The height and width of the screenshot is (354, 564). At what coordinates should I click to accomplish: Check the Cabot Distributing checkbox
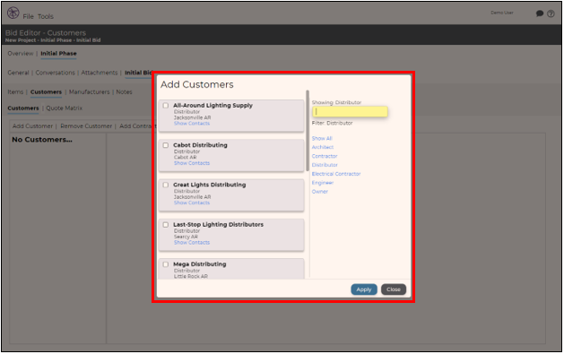(x=166, y=145)
